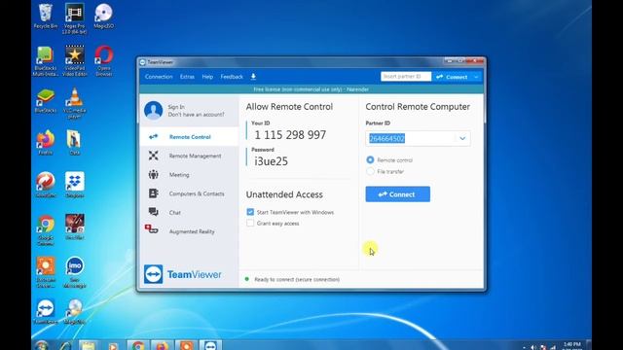Open the Connection menu
The image size is (623, 350).
pos(159,77)
